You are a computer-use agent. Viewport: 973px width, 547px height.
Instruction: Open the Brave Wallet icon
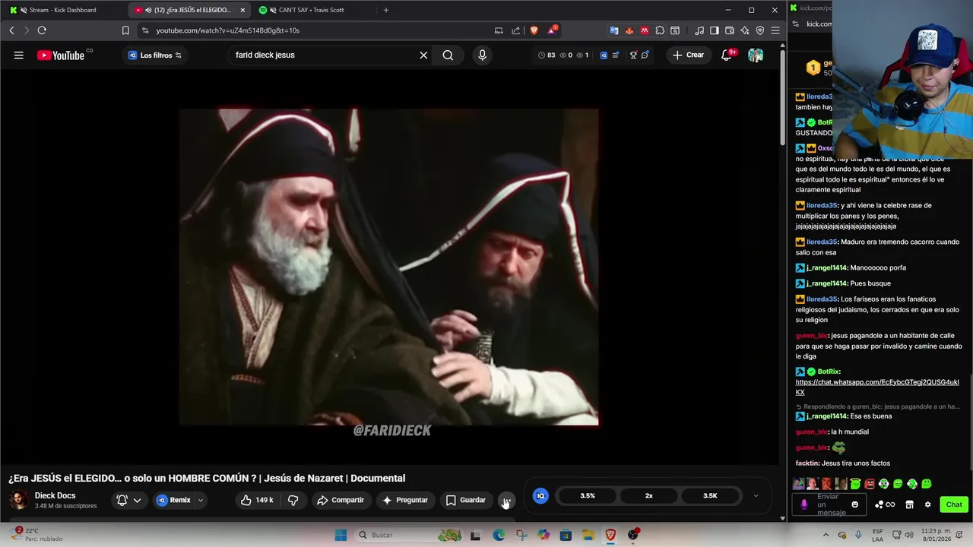point(730,30)
